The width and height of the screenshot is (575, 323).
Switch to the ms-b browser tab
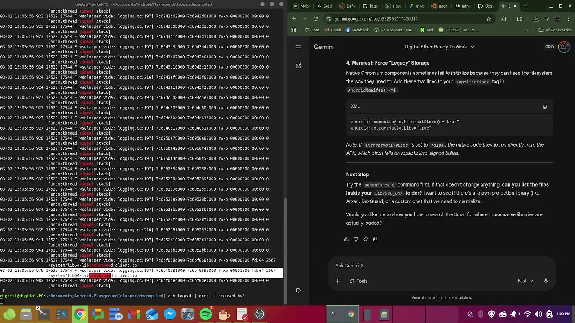click(x=416, y=6)
